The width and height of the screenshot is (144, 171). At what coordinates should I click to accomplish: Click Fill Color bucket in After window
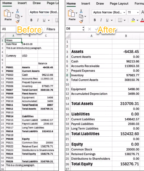pyautogui.click(x=133, y=20)
